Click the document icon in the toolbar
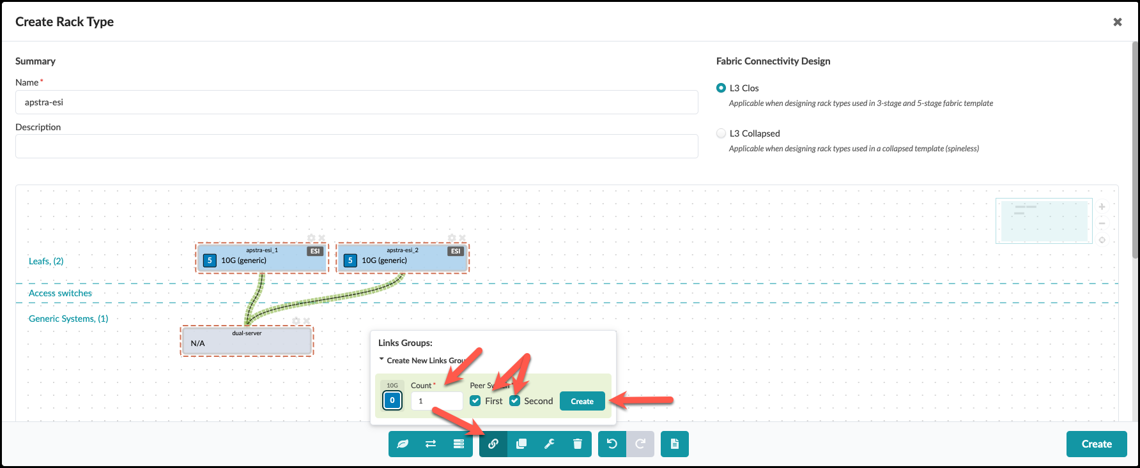This screenshot has width=1140, height=468. [675, 444]
